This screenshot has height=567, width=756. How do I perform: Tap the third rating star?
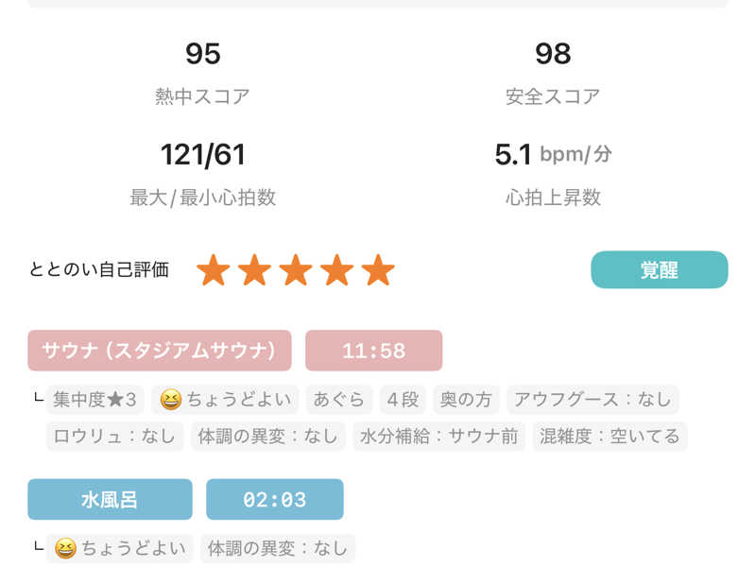click(x=296, y=270)
